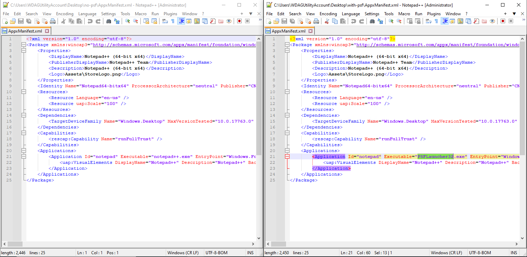Open tab list down-arrow in with-psf window
The image size is (527, 257).
[514, 14]
